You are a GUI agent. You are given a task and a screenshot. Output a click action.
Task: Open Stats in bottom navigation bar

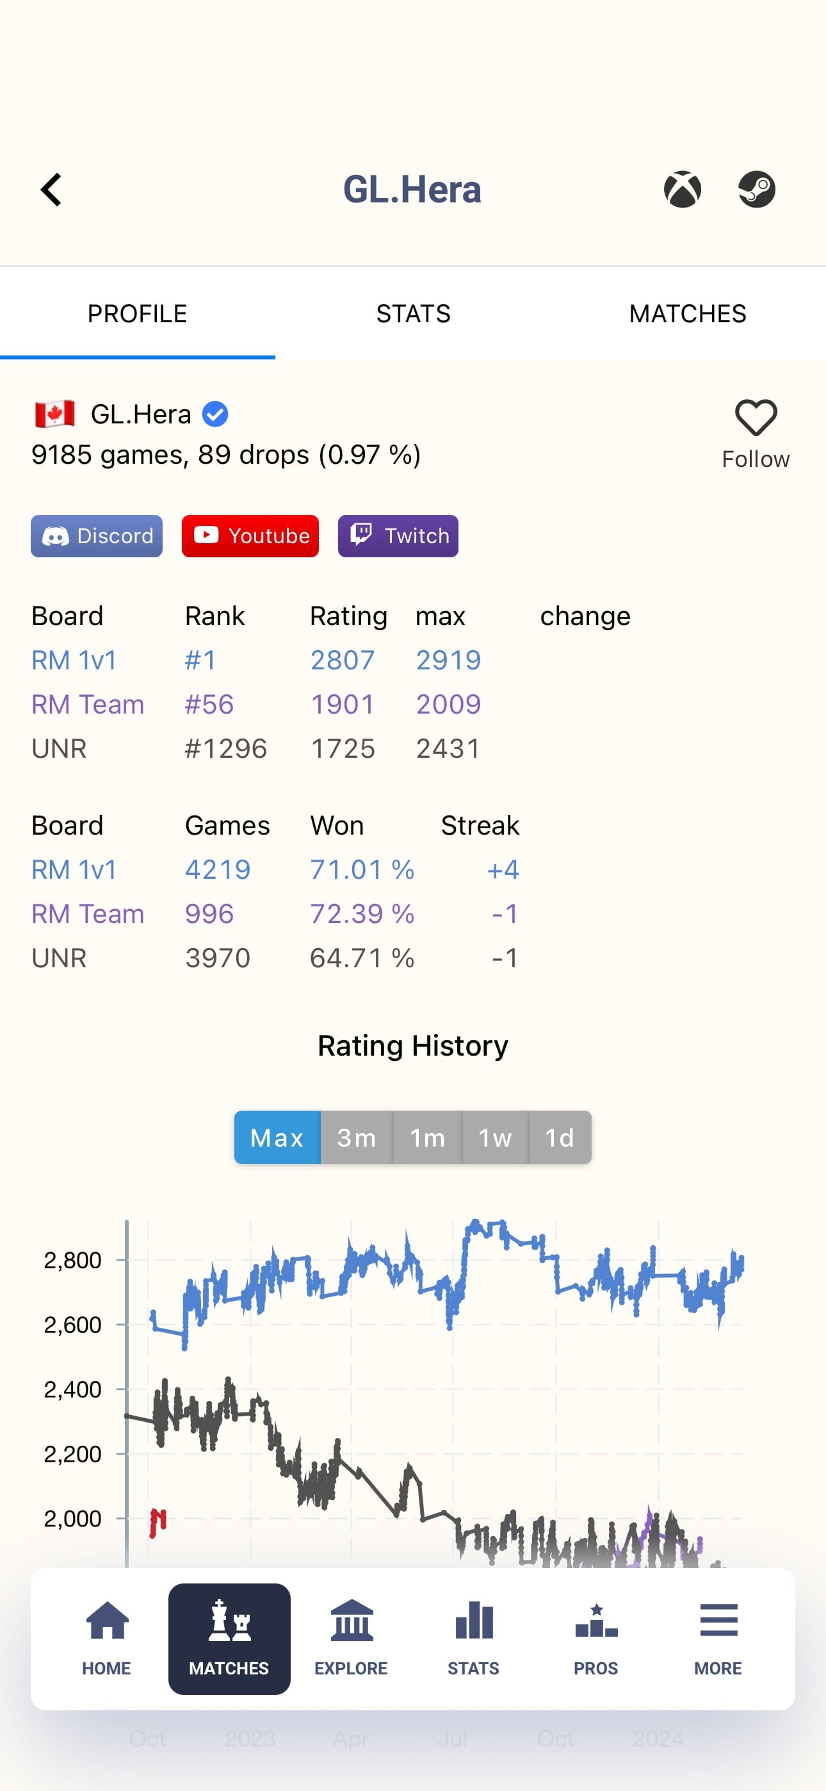(x=473, y=1637)
